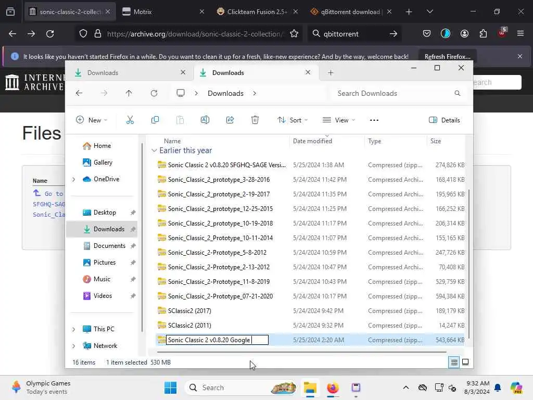533x400 pixels.
Task: Click in the file rename text box
Action: point(217,340)
